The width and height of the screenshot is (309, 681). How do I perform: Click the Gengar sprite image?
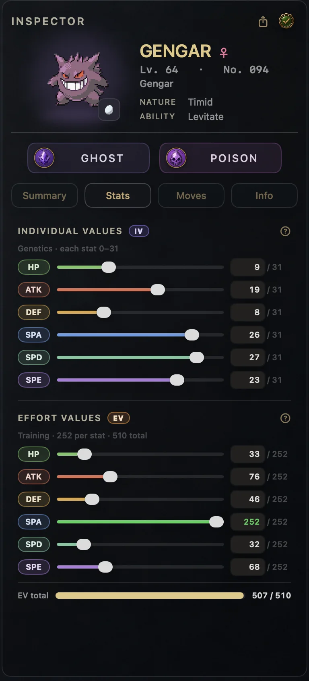(x=78, y=79)
